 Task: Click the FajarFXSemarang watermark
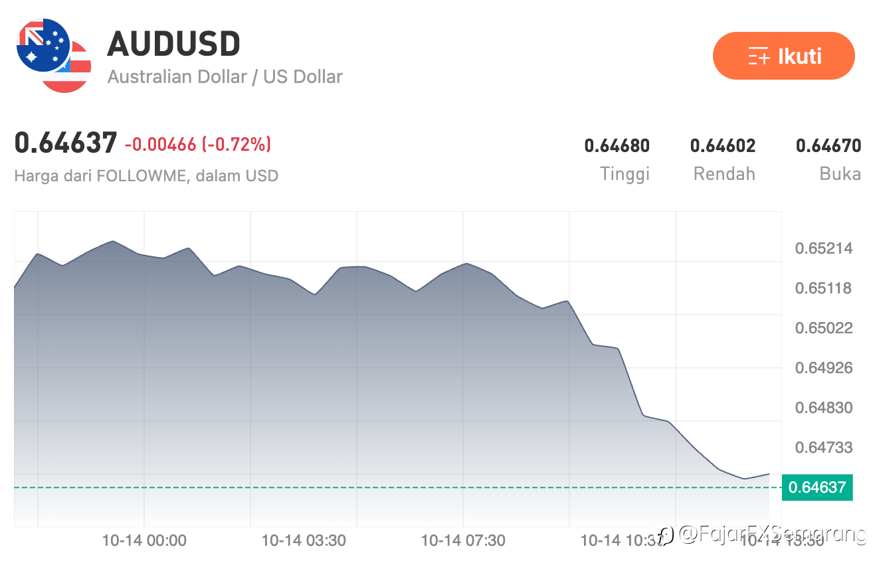[771, 533]
